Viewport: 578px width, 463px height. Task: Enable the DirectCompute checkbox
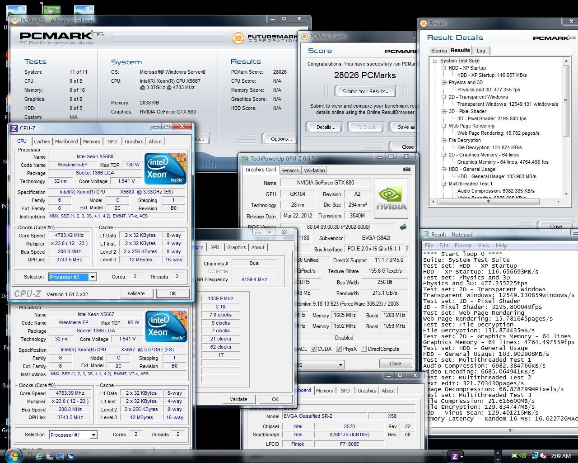tap(364, 349)
